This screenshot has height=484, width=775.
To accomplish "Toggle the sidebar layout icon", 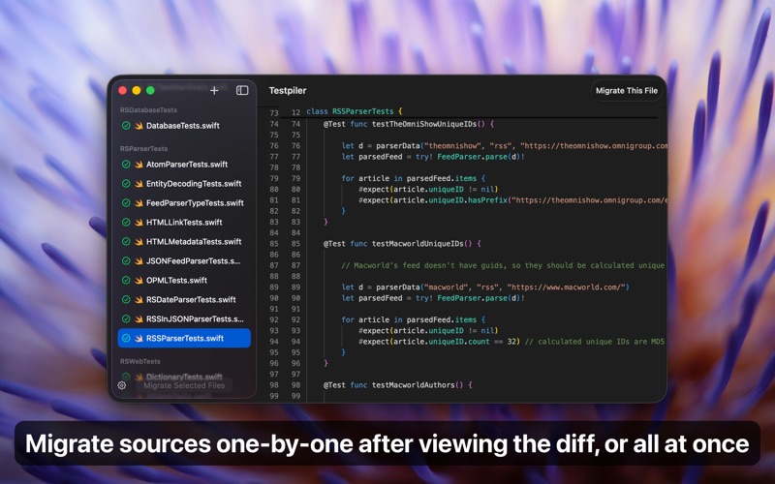I will 242,90.
